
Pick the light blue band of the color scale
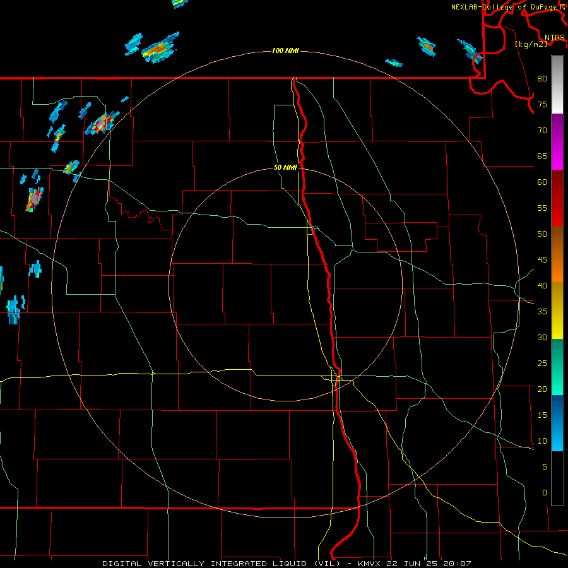click(x=557, y=423)
